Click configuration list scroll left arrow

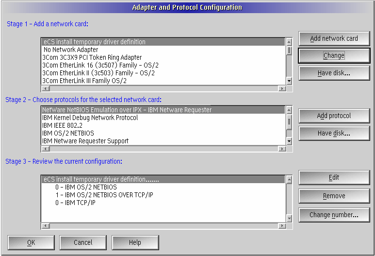pyautogui.click(x=46, y=226)
